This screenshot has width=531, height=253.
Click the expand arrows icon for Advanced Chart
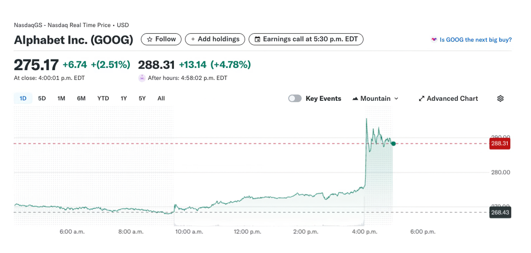[x=422, y=98]
